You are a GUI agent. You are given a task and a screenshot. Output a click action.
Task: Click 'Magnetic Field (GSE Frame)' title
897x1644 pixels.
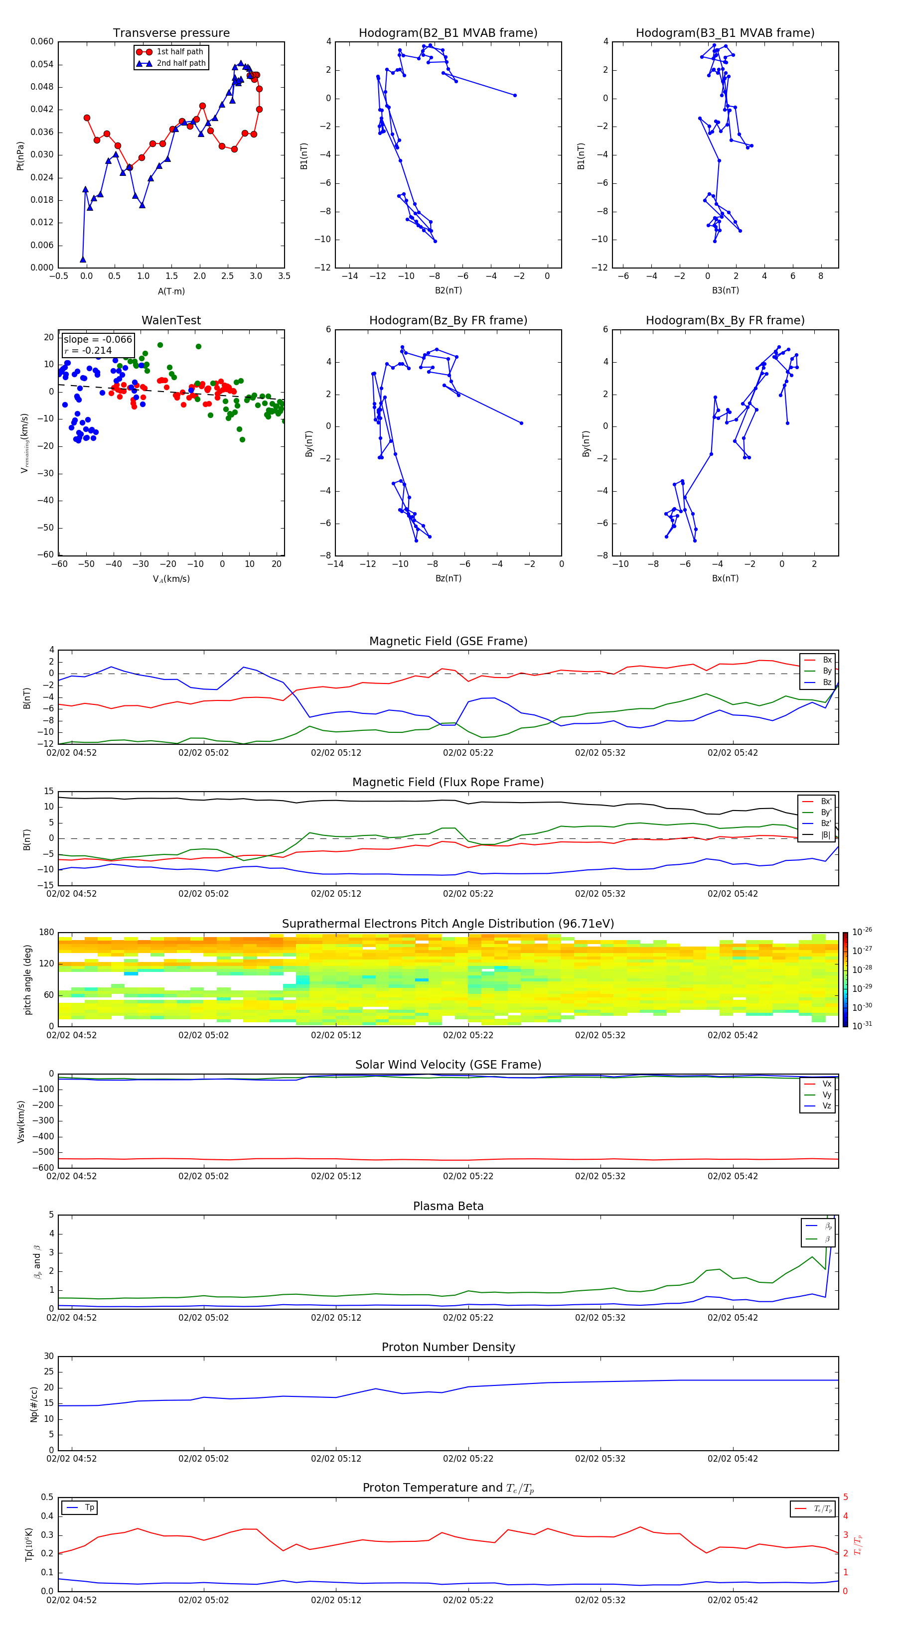448,641
